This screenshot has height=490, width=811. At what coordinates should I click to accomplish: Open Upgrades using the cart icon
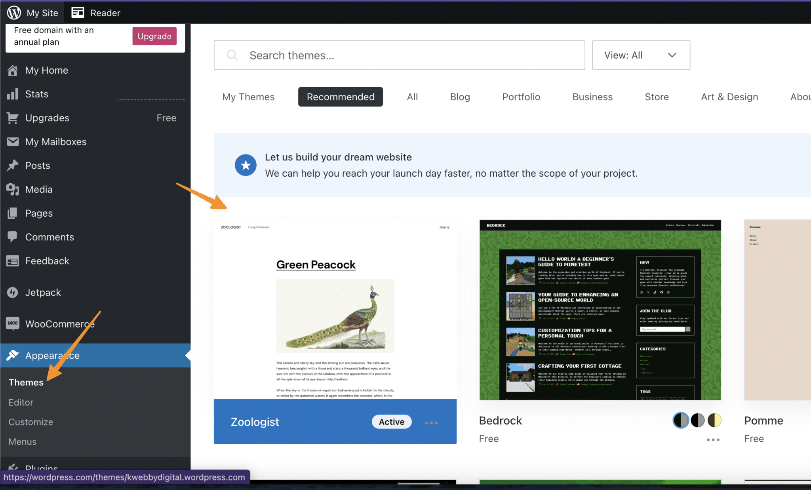12,118
